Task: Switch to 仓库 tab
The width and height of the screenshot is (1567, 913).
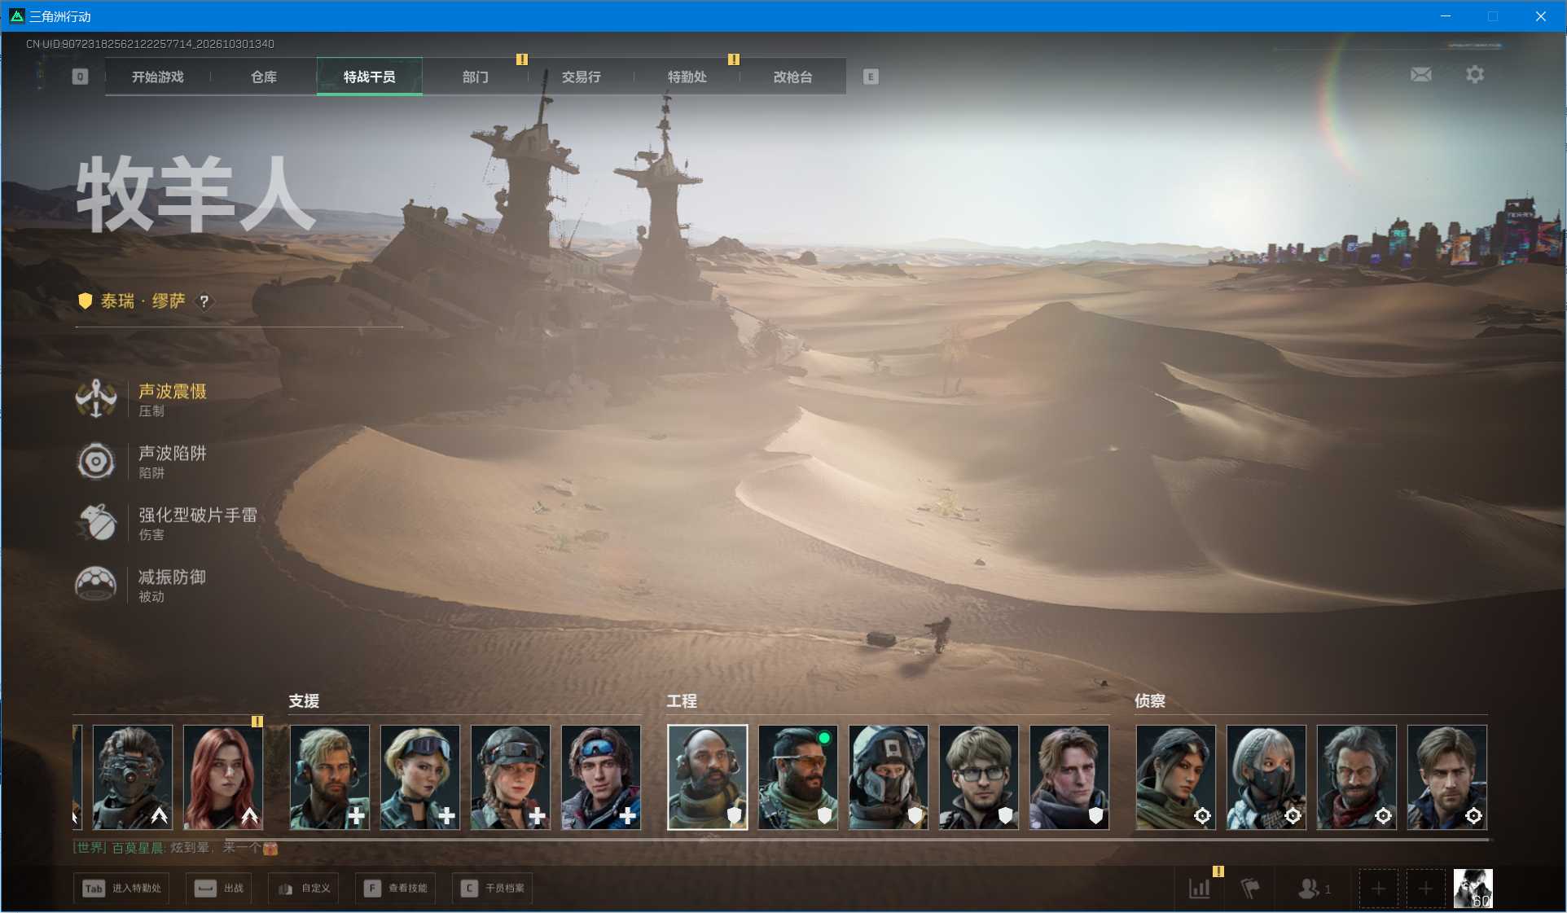Action: pos(264,77)
